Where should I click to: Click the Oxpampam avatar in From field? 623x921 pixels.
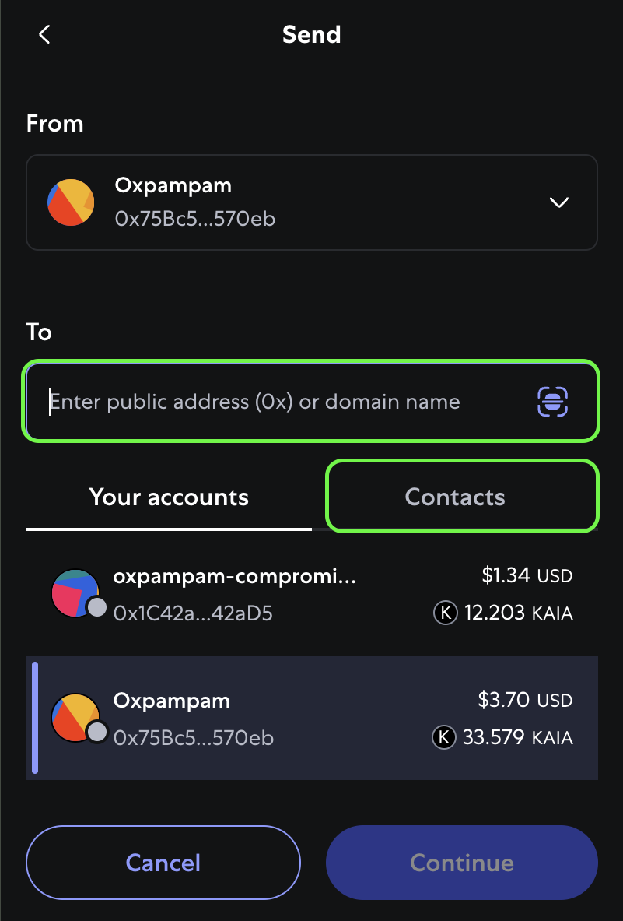(71, 202)
